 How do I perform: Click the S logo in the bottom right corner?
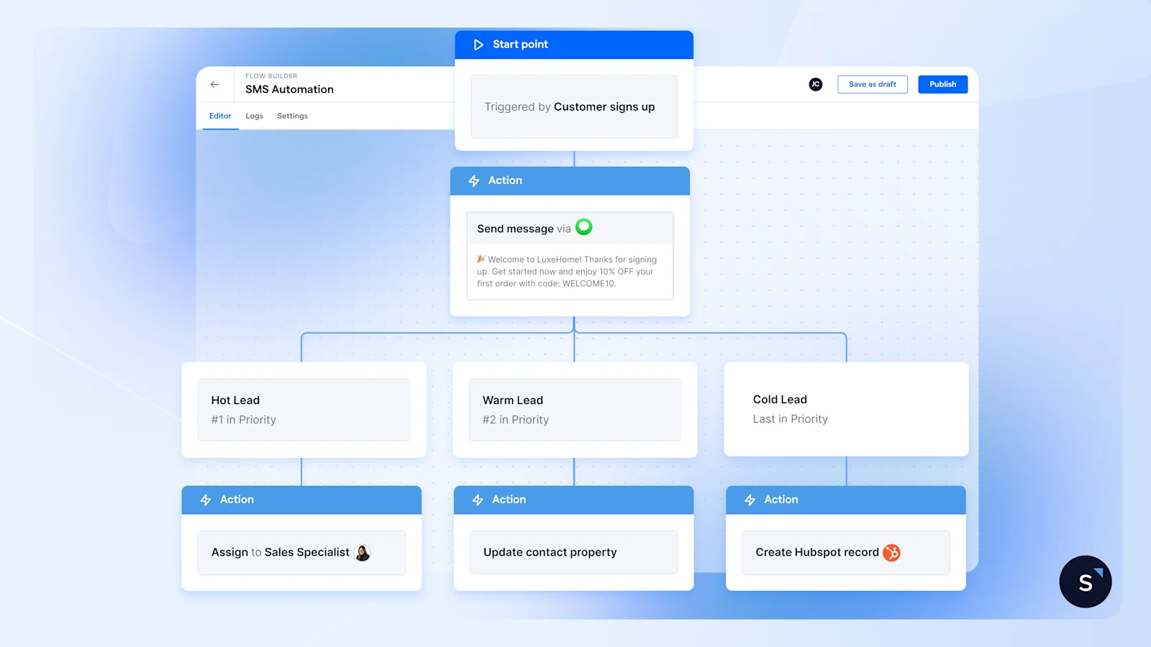click(1085, 581)
